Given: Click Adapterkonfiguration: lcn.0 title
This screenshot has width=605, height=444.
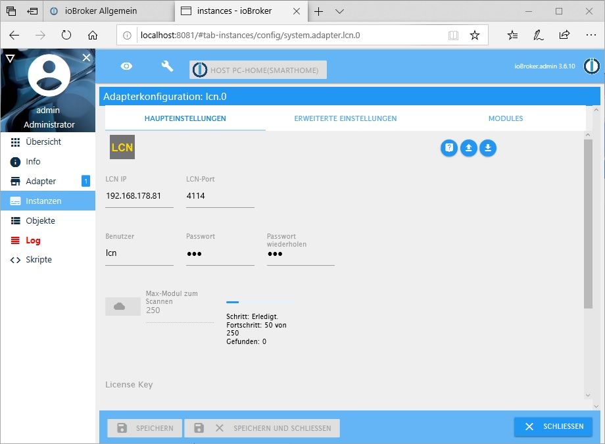Looking at the screenshot, I should pyautogui.click(x=165, y=97).
